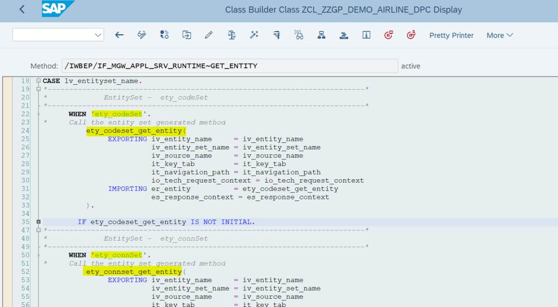Click comment 'EntitySet - ety_codeSet' on line 20
Screen dimensions: 558x307
click(x=155, y=98)
